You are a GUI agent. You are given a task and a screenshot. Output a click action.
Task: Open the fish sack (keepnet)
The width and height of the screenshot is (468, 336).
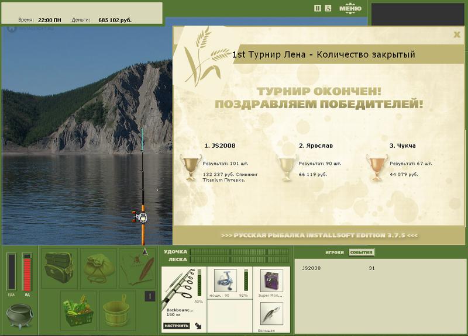(x=98, y=268)
